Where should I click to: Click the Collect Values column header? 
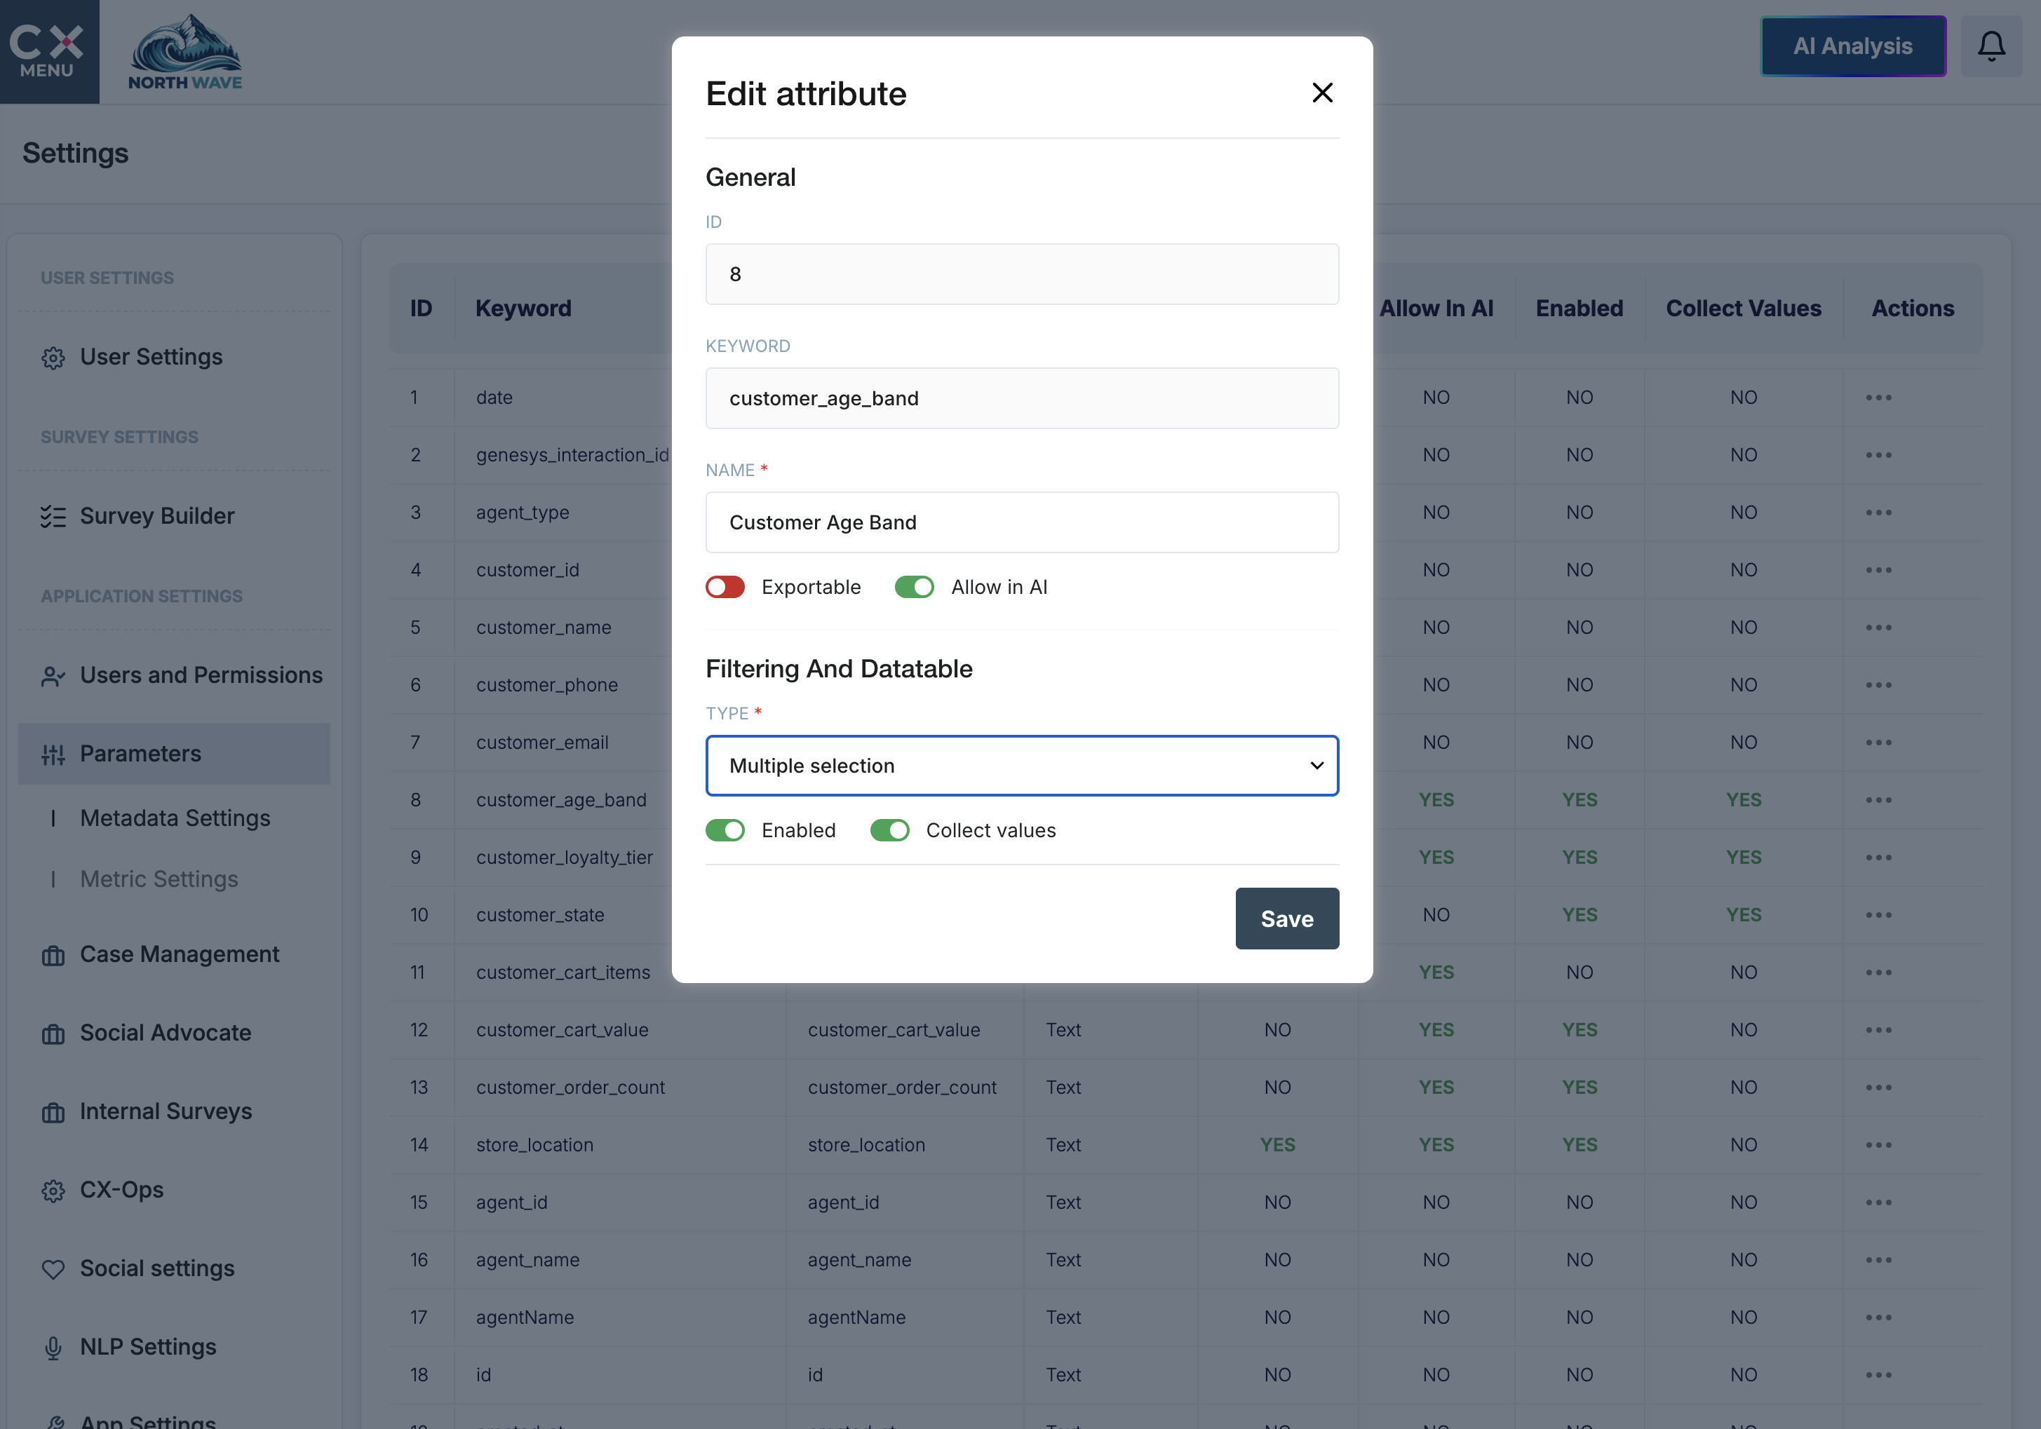coord(1743,309)
